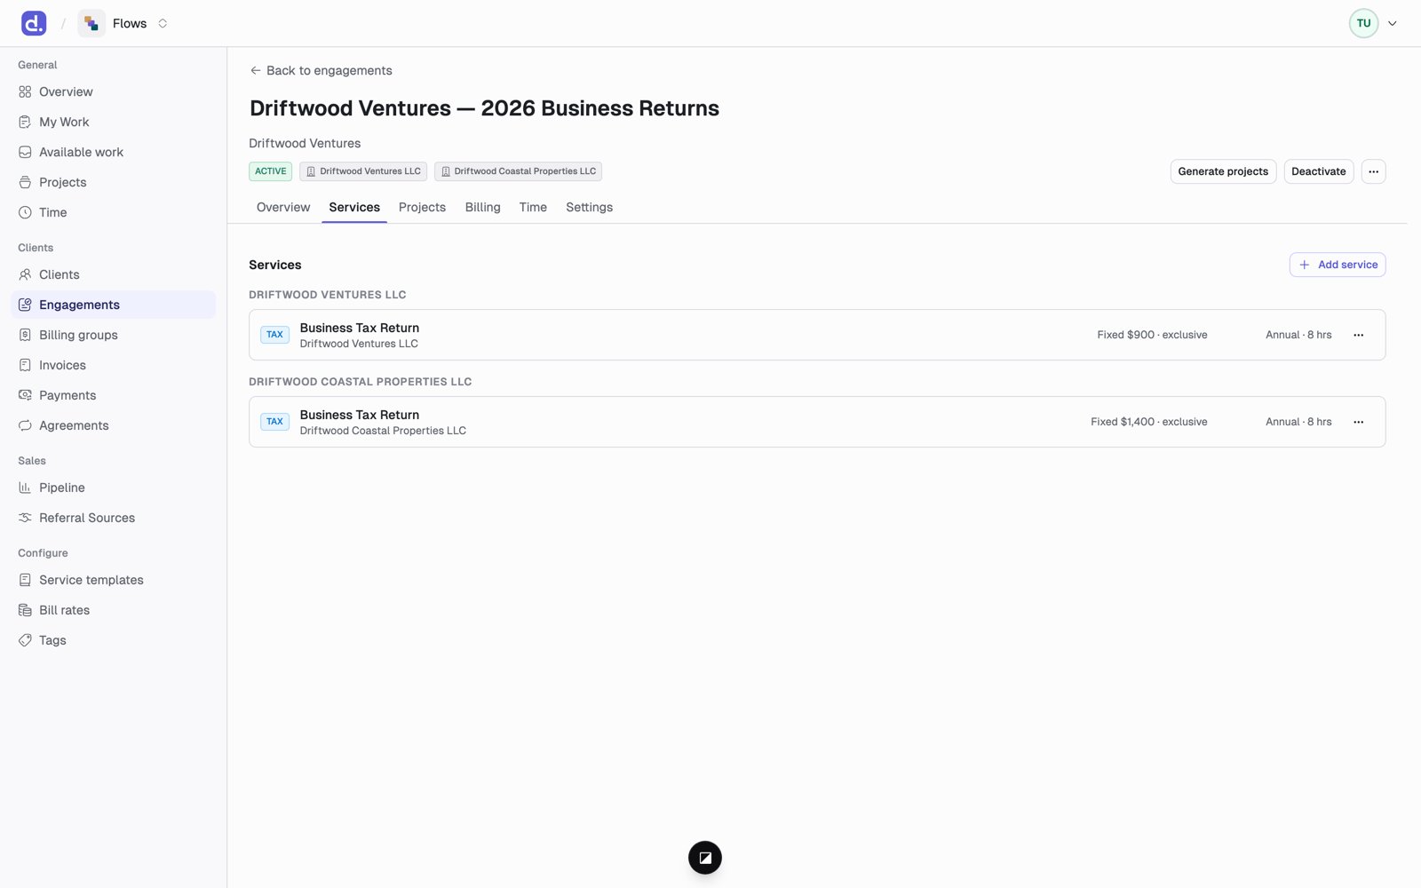The width and height of the screenshot is (1421, 888).
Task: Open Available work page
Action: point(113,152)
